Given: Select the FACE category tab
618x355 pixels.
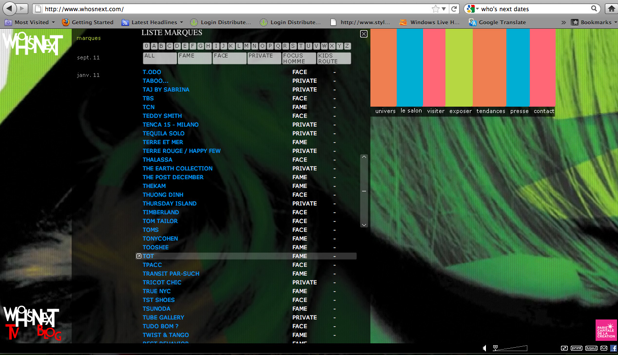Looking at the screenshot, I should (230, 58).
